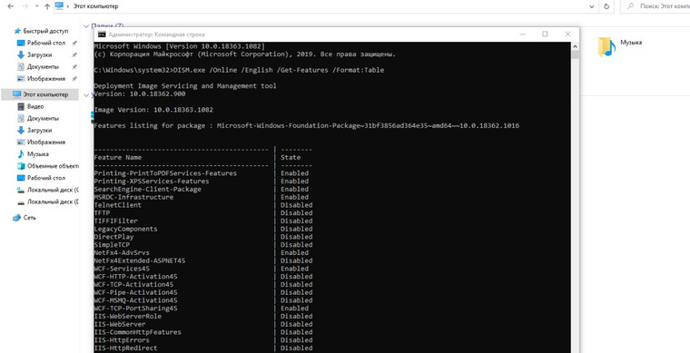690x353 pixels.
Task: Click the WCF-Services45 feature name
Action: click(x=122, y=269)
